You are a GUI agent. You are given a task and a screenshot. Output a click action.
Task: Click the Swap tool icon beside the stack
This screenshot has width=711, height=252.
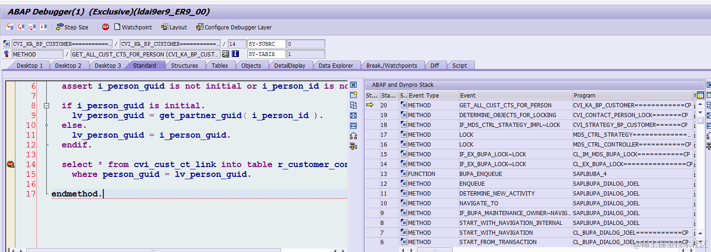353,126
